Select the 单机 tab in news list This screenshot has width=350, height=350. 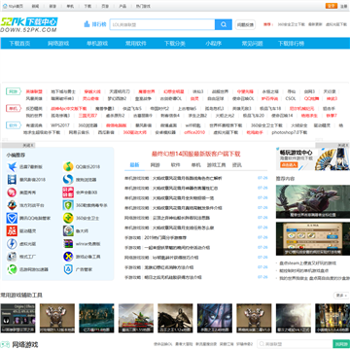coord(195,165)
